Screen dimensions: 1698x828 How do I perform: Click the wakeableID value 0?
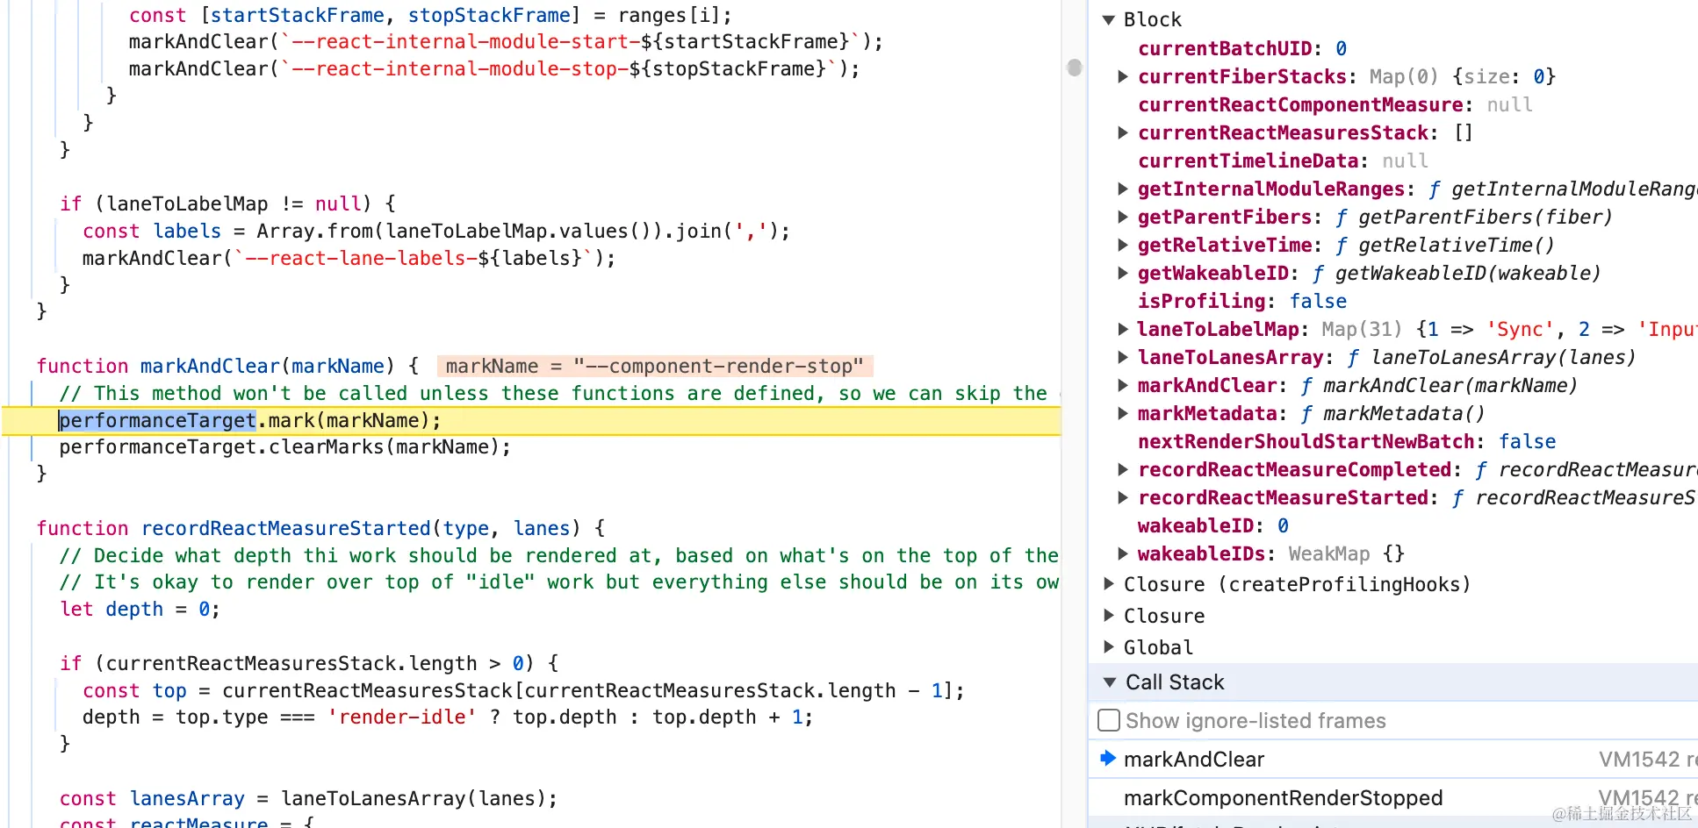1284,525
